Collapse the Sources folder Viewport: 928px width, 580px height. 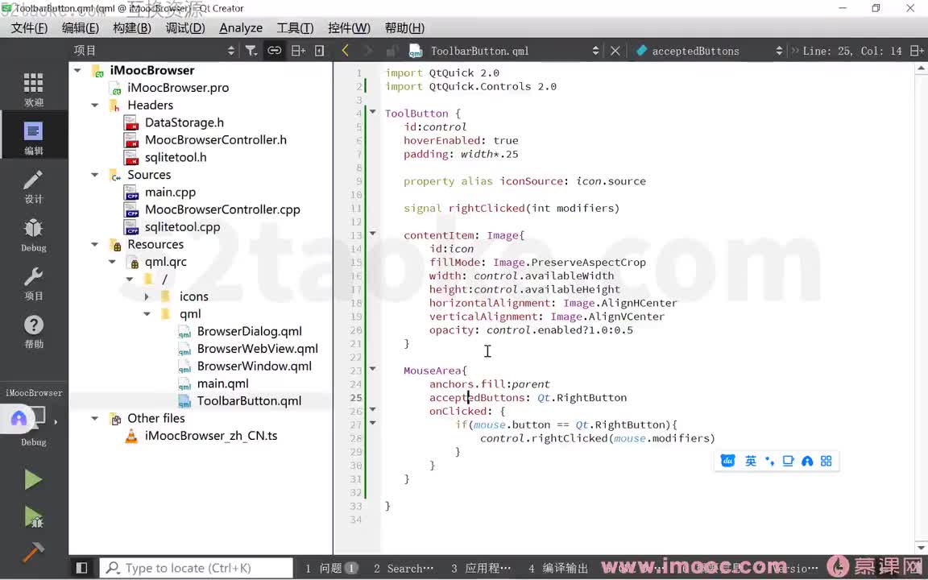95,175
